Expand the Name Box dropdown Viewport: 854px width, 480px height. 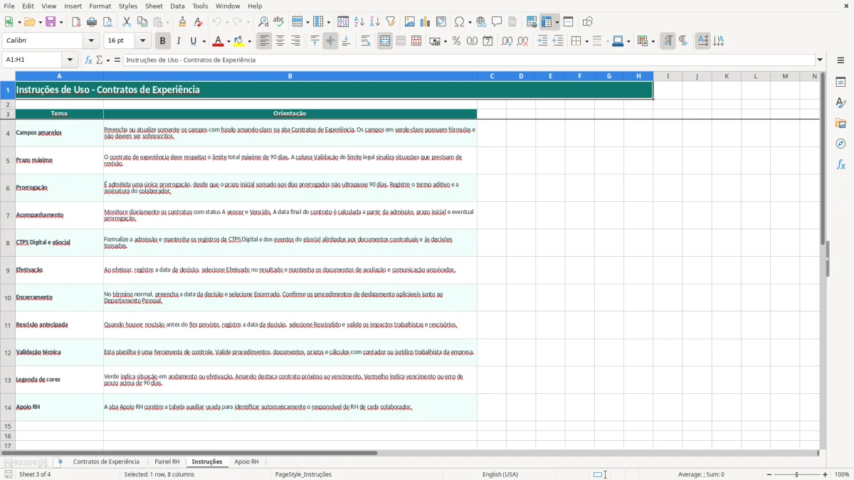70,60
